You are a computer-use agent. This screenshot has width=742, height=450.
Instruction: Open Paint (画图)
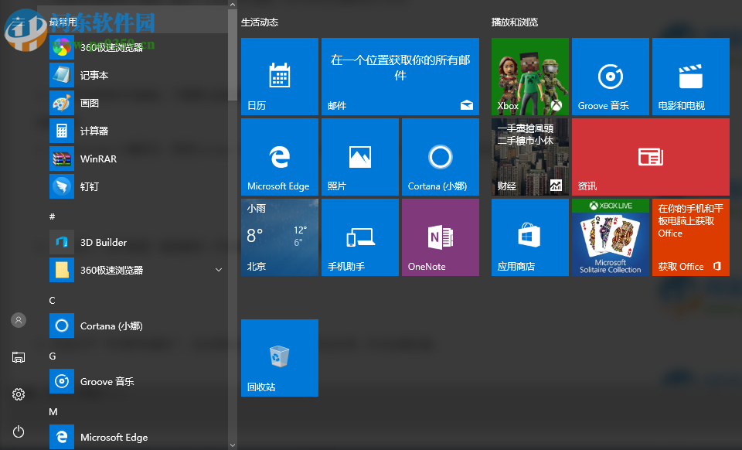[x=91, y=103]
